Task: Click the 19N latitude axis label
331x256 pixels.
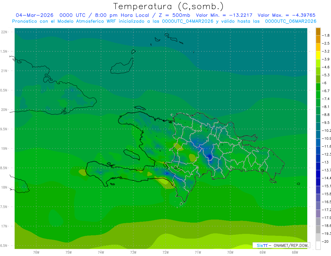Action: 5,148
